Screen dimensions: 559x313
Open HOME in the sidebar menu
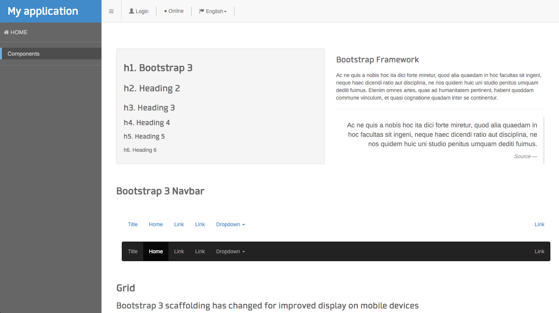click(x=19, y=32)
